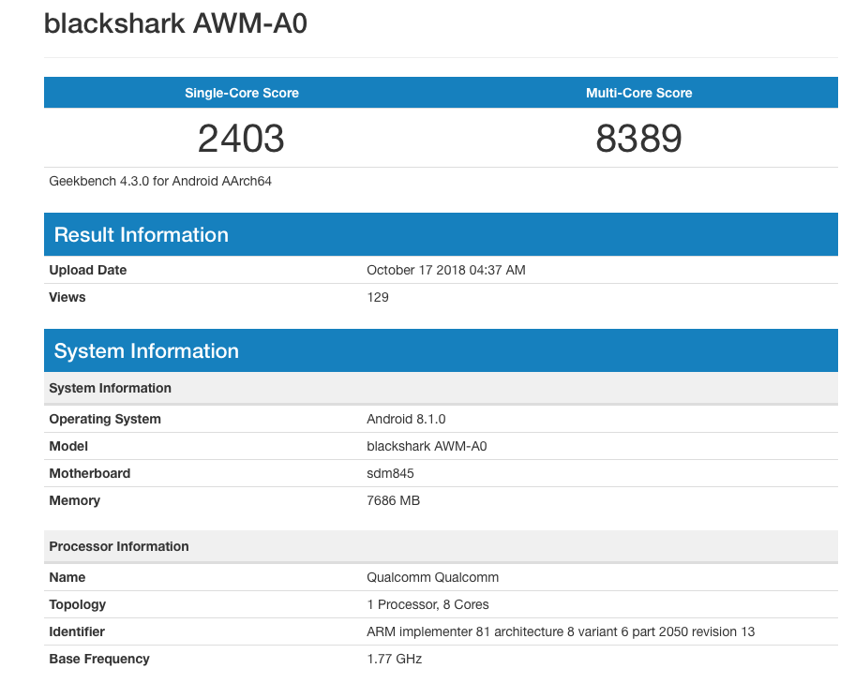Select the Topology value 1 Processor, 8 Cores
The image size is (855, 683).
(427, 604)
